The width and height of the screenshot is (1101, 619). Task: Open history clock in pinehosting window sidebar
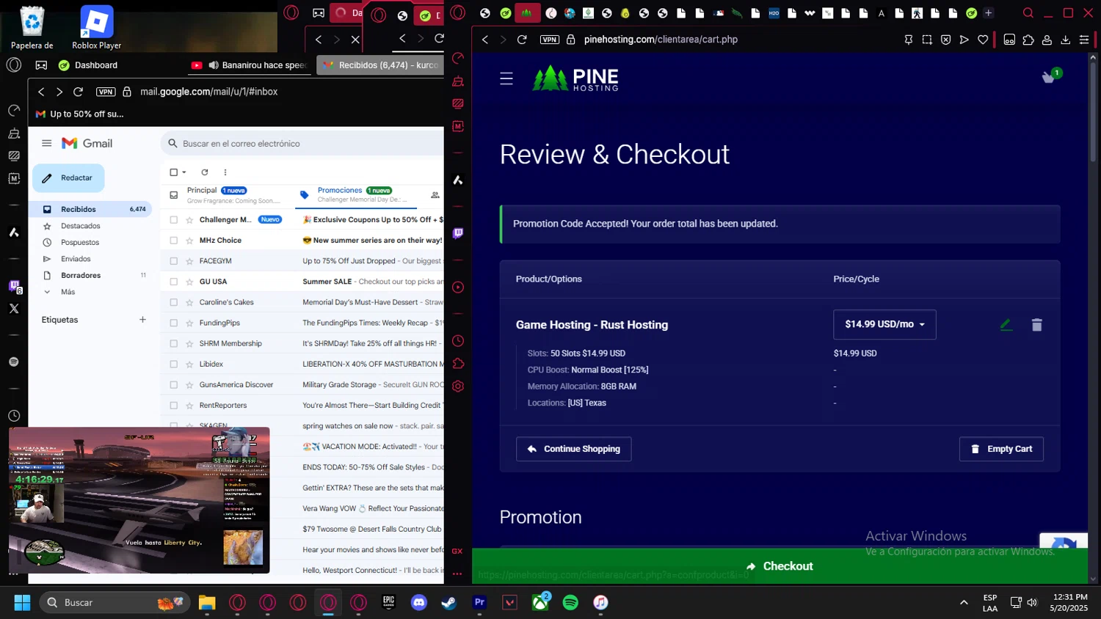[x=458, y=341]
